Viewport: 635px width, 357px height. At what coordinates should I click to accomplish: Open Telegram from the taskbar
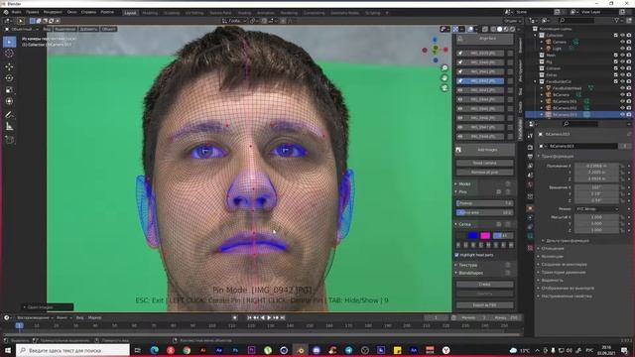pyautogui.click(x=348, y=350)
